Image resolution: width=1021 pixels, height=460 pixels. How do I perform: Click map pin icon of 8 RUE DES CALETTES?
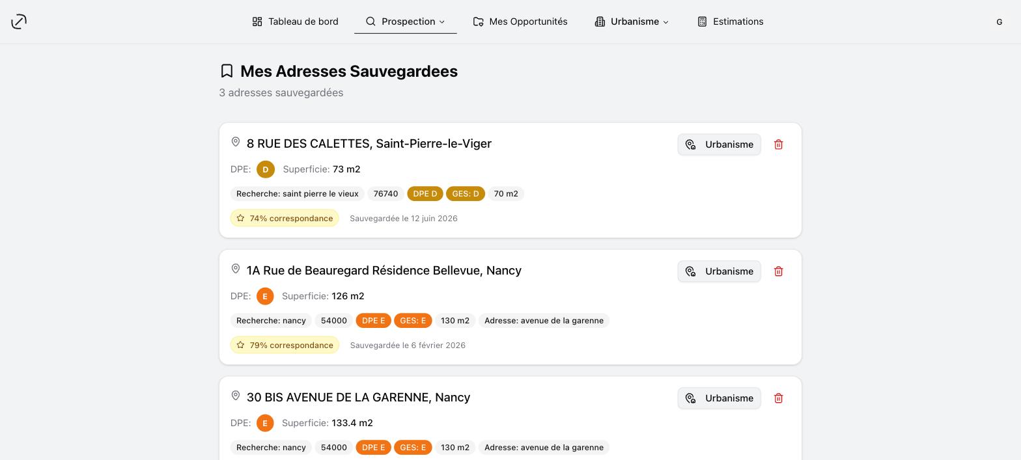[236, 142]
